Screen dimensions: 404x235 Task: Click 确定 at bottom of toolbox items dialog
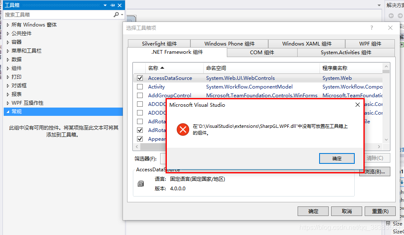pyautogui.click(x=313, y=211)
